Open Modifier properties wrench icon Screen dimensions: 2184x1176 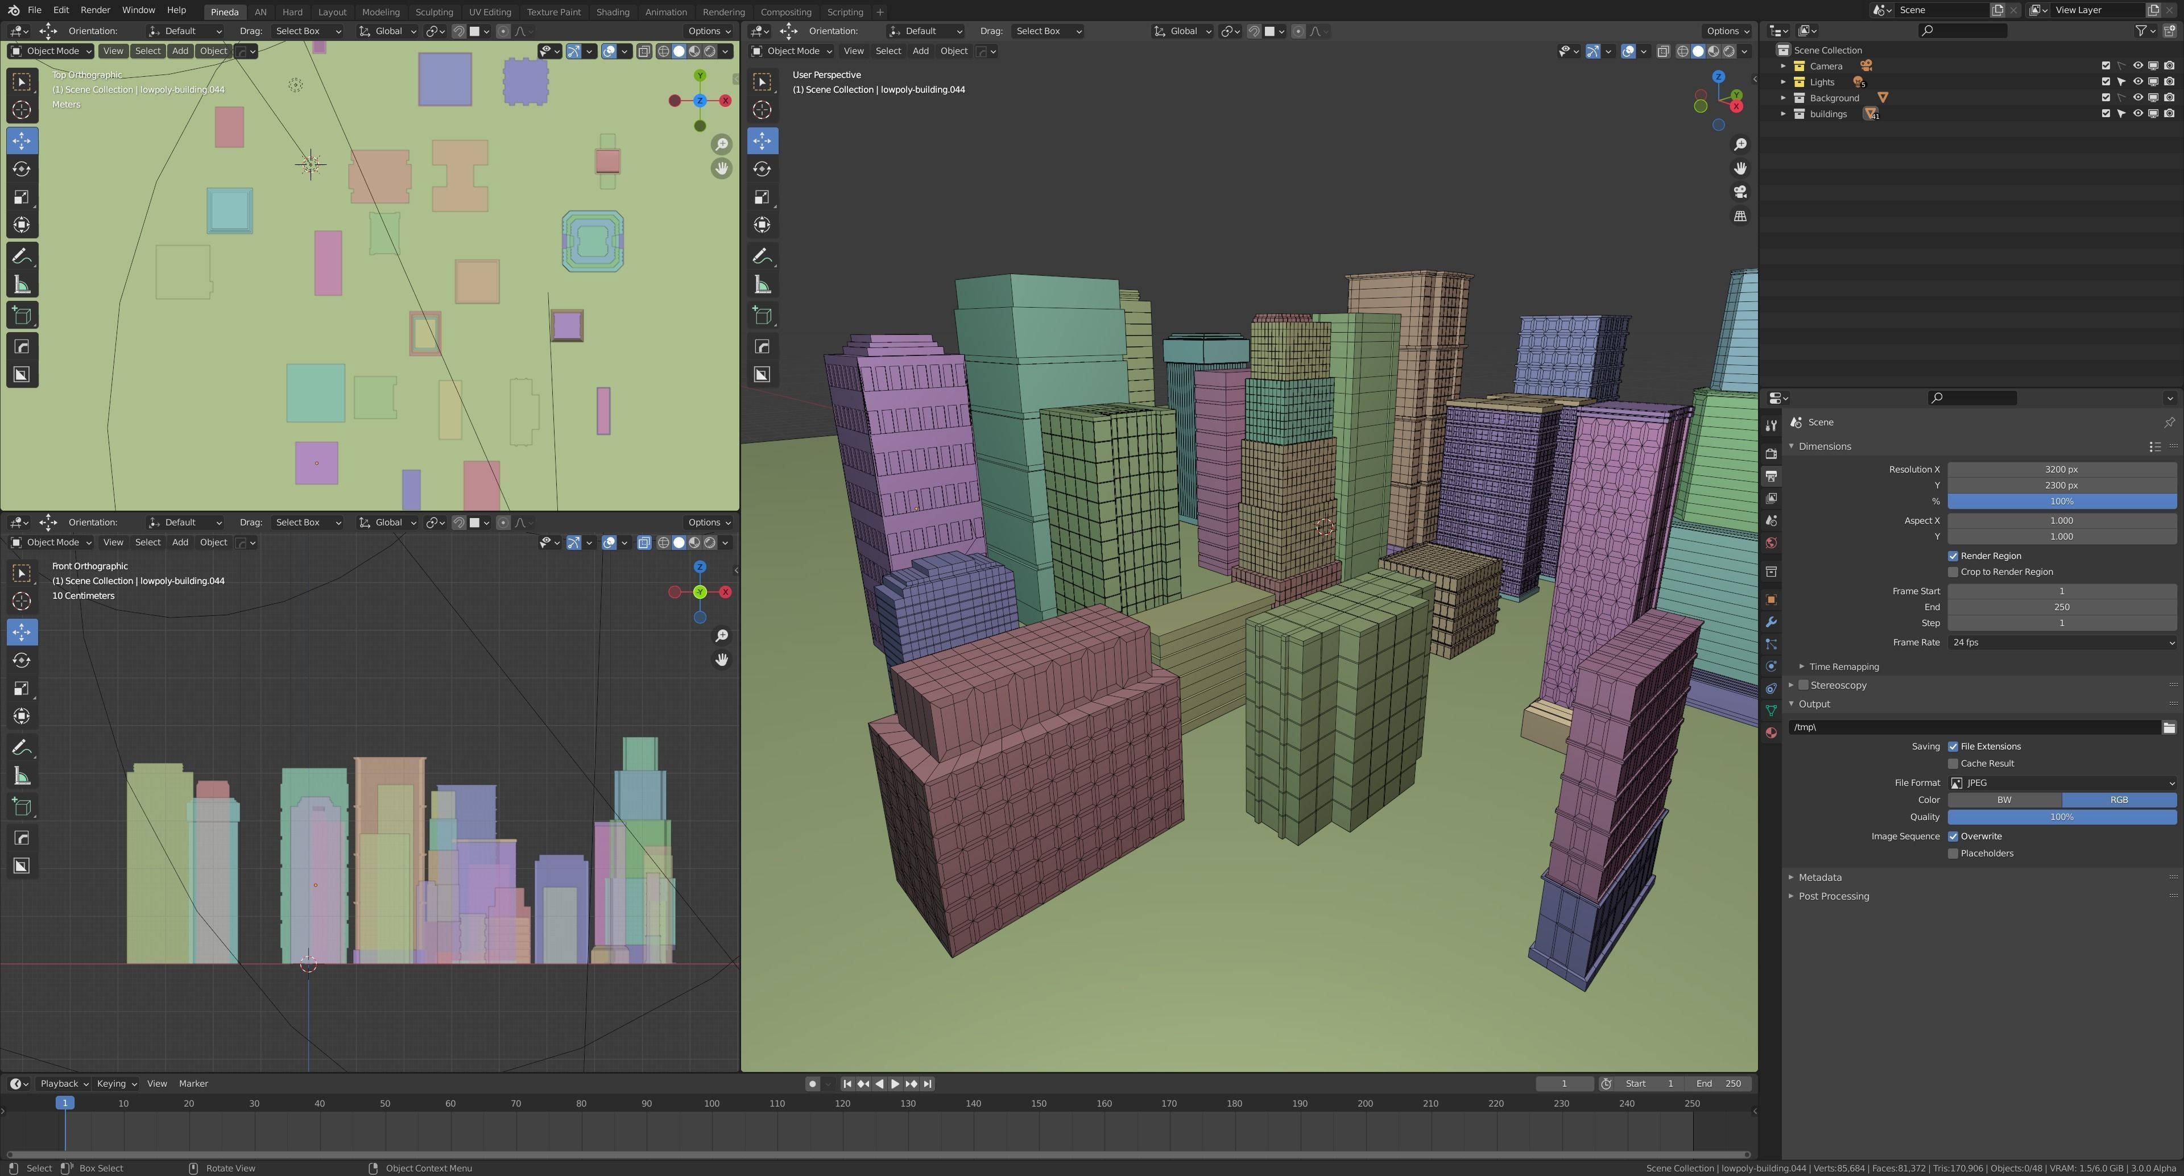pos(1771,622)
